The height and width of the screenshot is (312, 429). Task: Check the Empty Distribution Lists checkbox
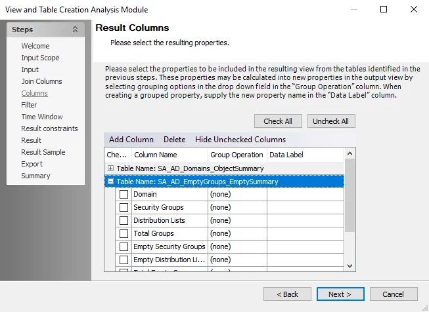[124, 260]
